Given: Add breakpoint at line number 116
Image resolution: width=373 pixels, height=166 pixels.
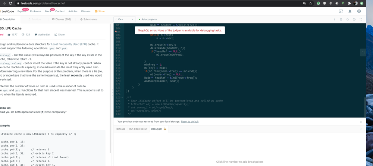Looking at the screenshot, I should pyautogui.click(x=119, y=68).
